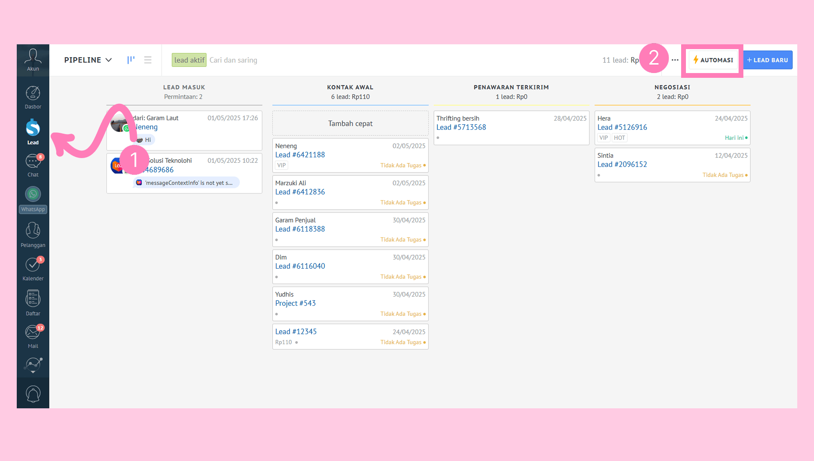Click the notification bell icon
The image size is (814, 461).
point(33,394)
